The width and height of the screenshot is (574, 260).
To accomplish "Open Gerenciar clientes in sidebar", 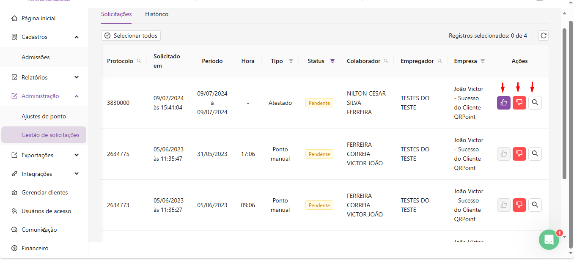I will [x=44, y=192].
